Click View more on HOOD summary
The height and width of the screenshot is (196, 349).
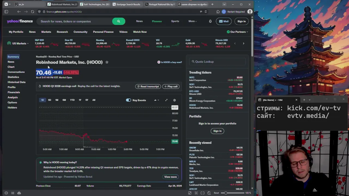tap(170, 177)
